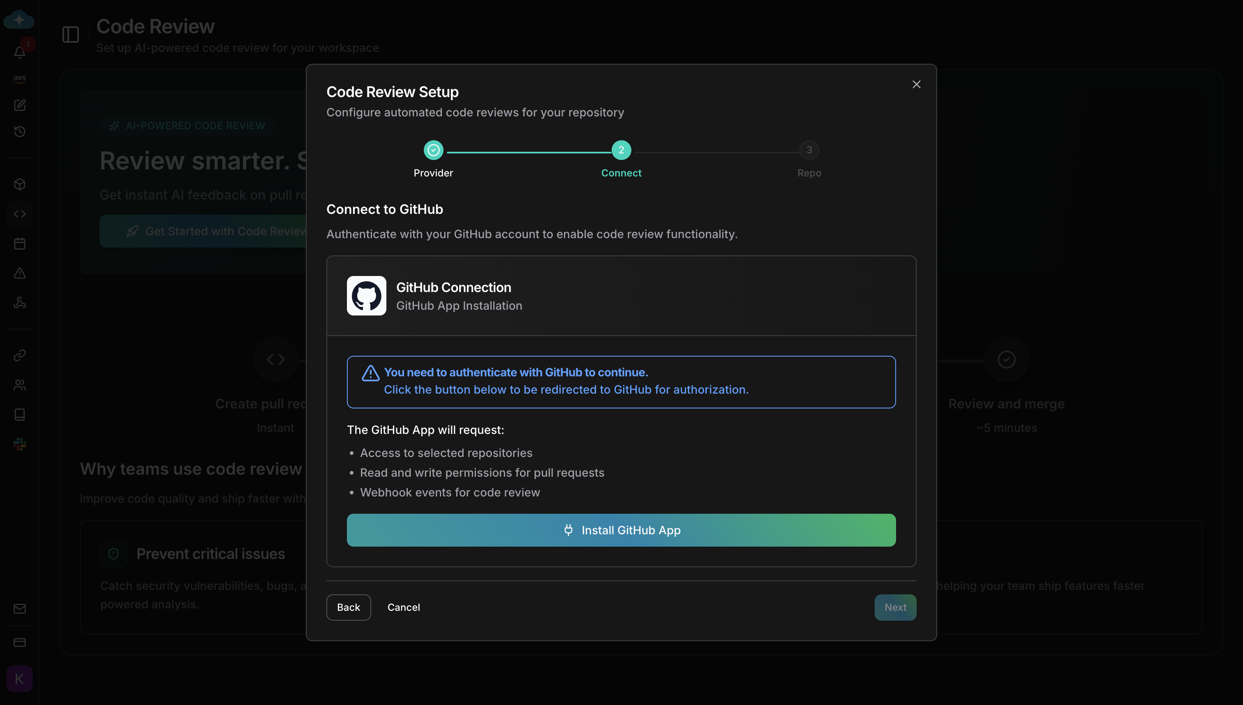
Task: Select the Connect step indicator circle
Action: pyautogui.click(x=621, y=150)
